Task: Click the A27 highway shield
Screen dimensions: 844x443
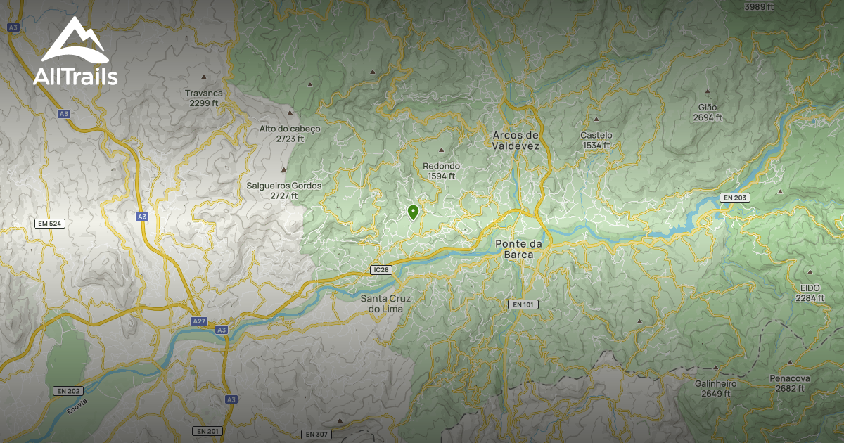Action: [200, 320]
